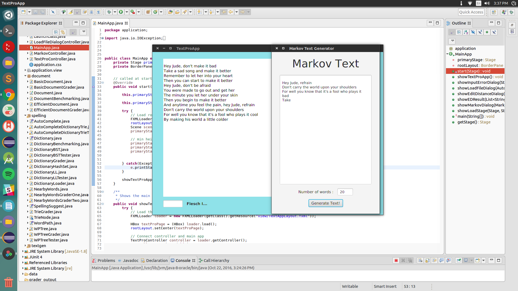Click Show Whitespace Characters pilcrow icon

[x=99, y=12]
